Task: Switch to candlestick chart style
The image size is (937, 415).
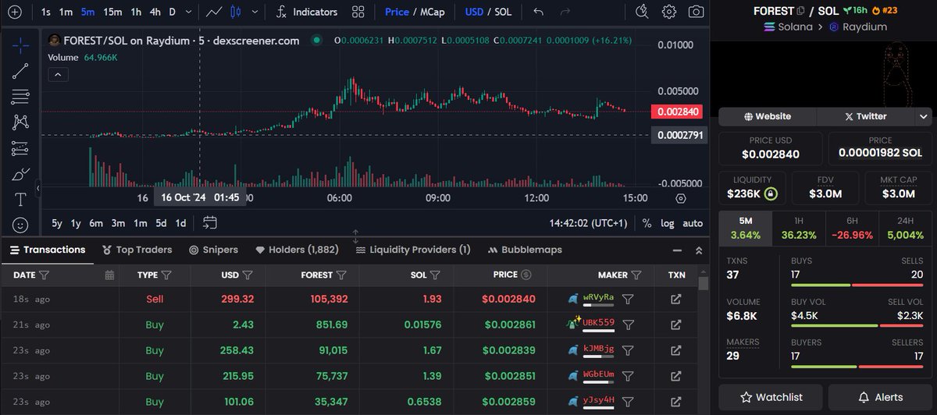Action: [x=237, y=12]
